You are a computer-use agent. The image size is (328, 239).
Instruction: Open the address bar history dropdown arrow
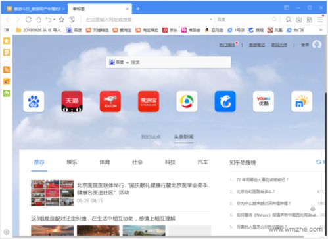[x=211, y=20]
